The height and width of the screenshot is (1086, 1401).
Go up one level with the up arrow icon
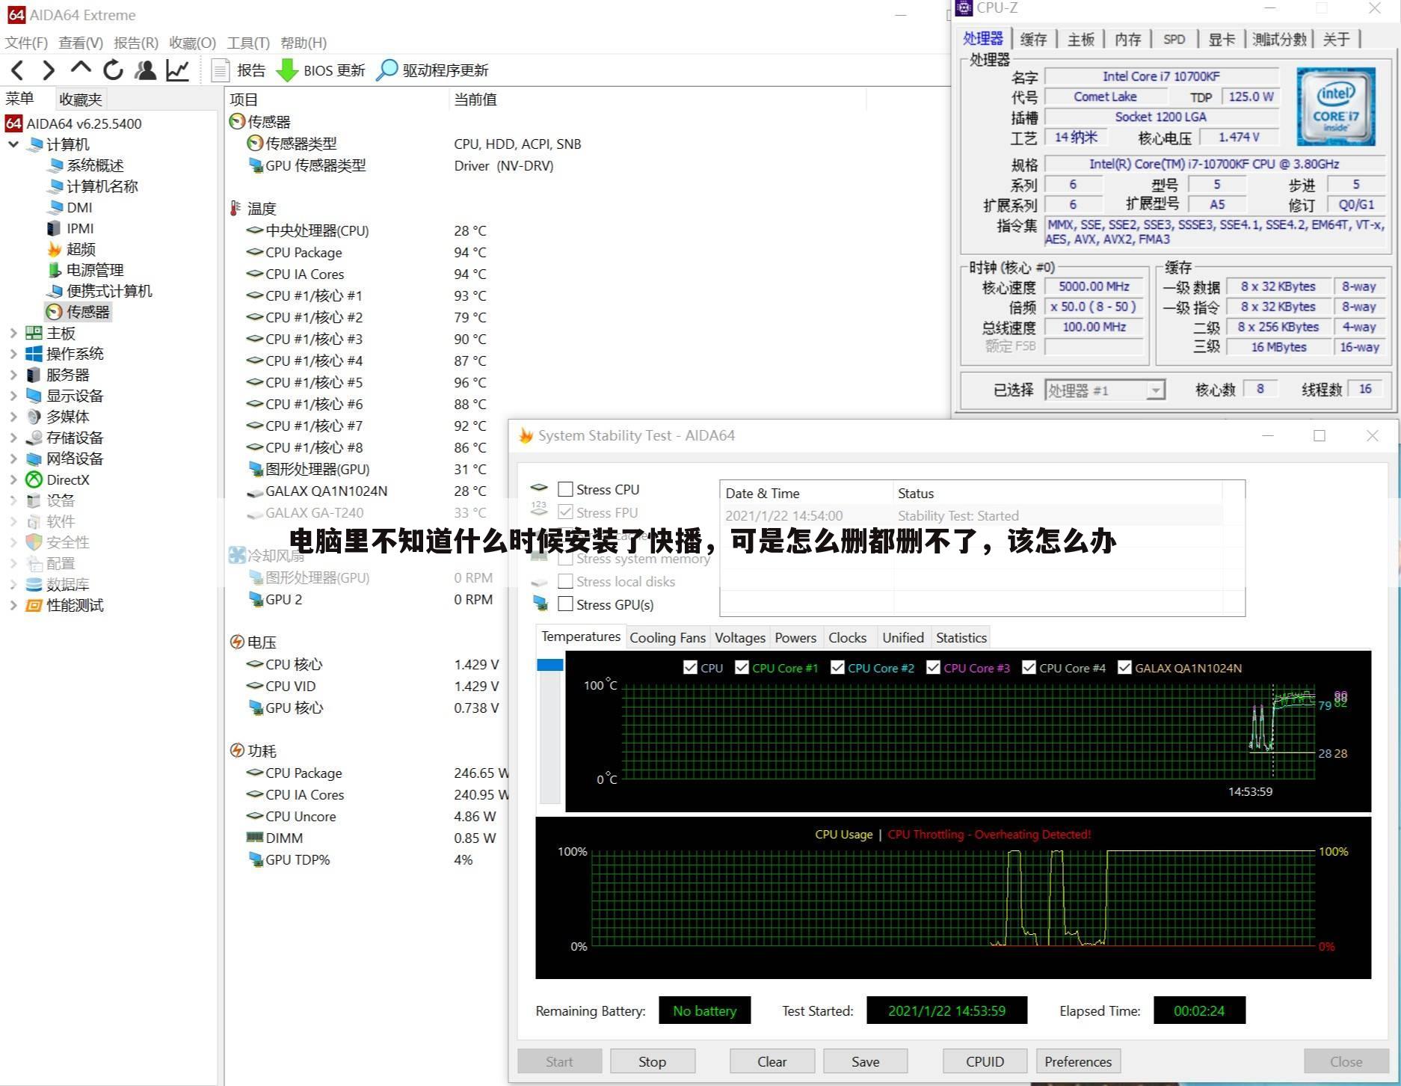pyautogui.click(x=81, y=69)
